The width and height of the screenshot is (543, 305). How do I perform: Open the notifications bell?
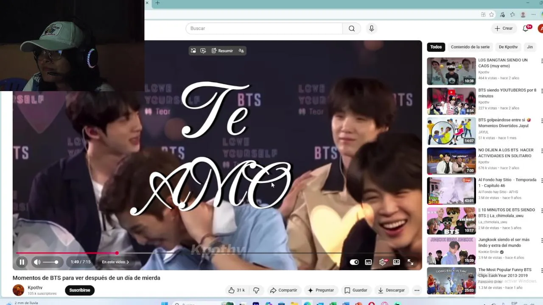[526, 28]
